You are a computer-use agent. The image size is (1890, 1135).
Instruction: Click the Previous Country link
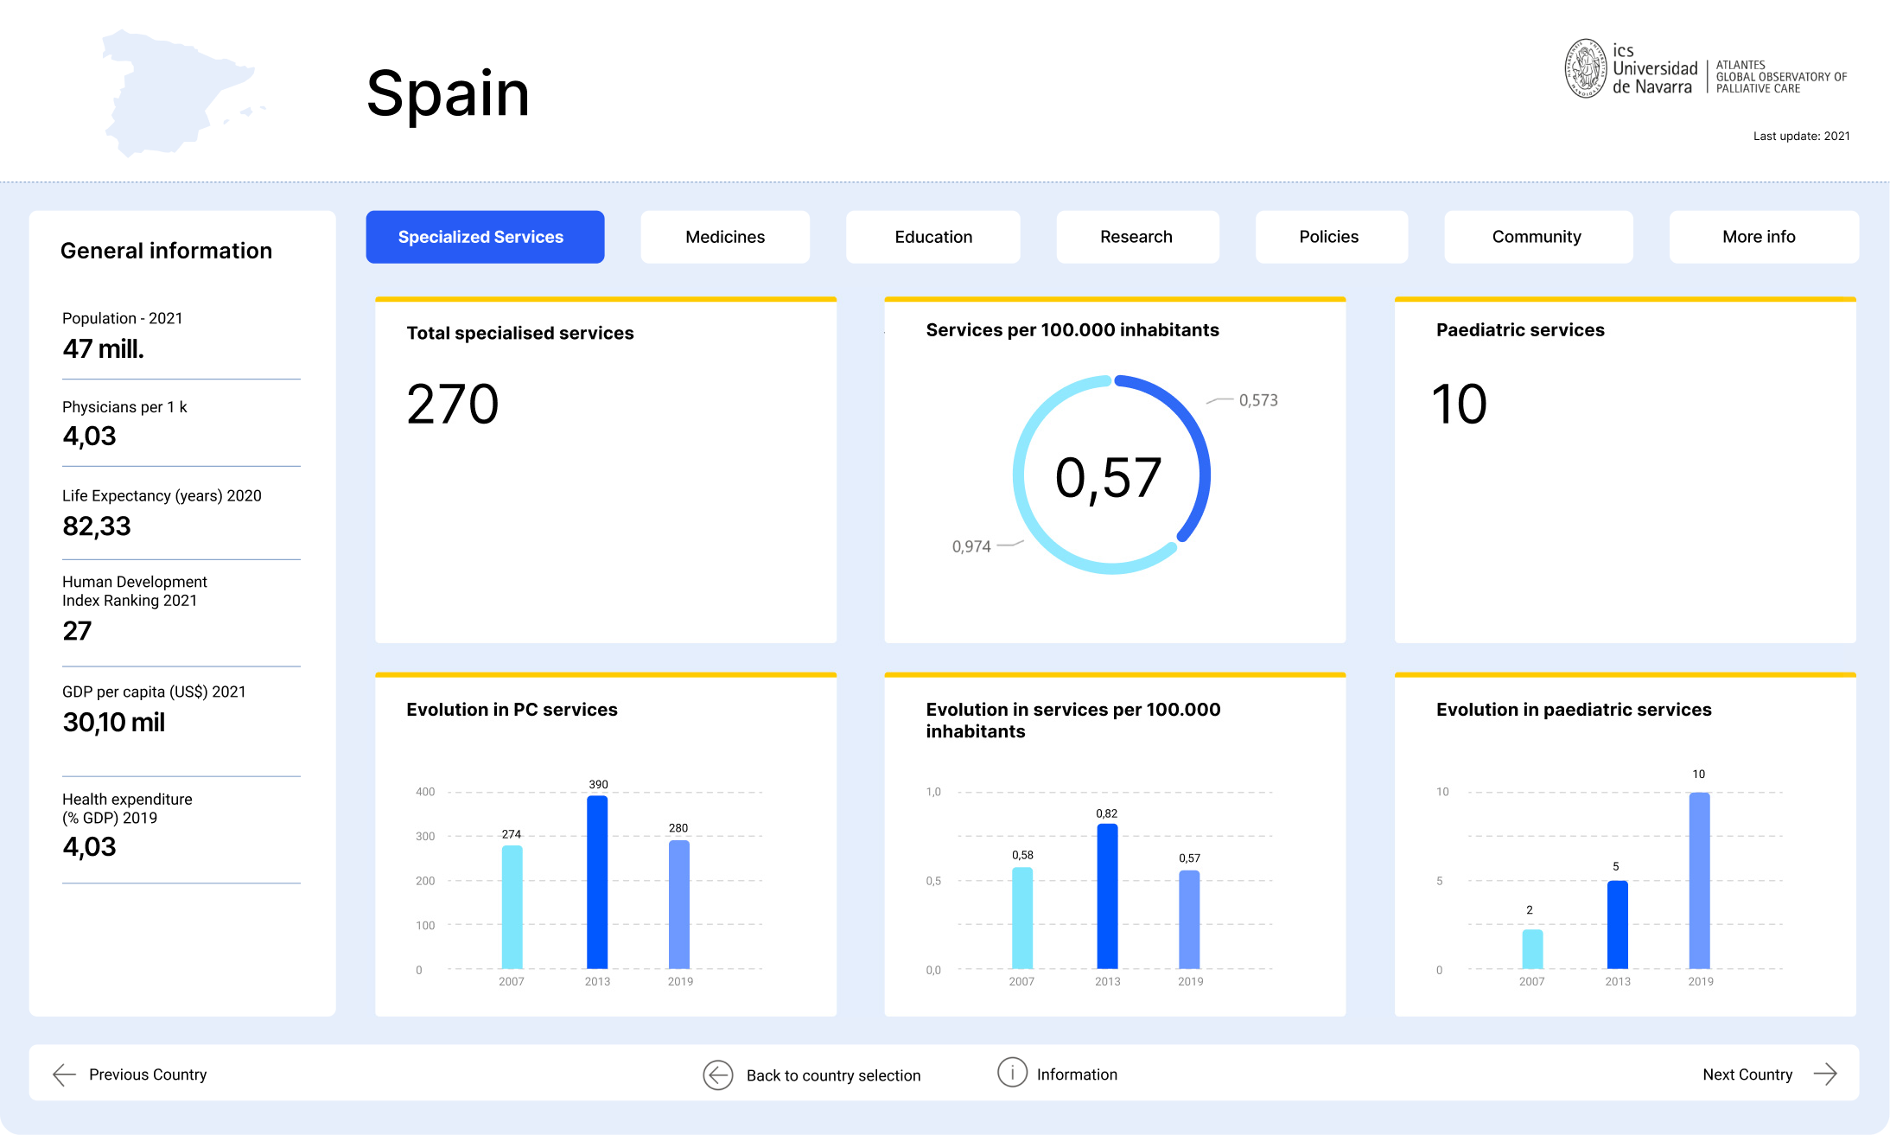[148, 1074]
